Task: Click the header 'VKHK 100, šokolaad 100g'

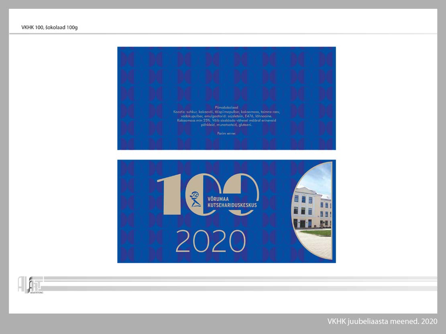Action: pos(49,28)
